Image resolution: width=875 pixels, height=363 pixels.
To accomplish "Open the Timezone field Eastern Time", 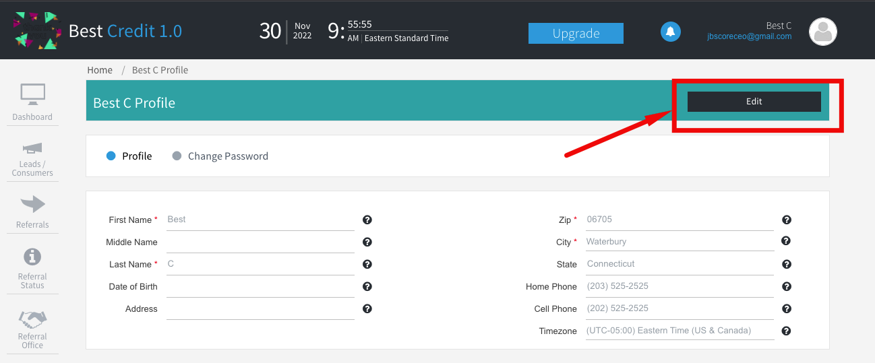I will pos(680,331).
